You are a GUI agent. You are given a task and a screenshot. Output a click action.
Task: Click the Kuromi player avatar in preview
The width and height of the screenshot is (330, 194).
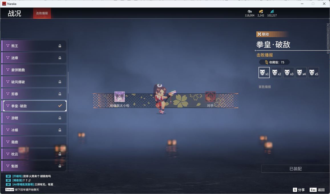(120, 97)
